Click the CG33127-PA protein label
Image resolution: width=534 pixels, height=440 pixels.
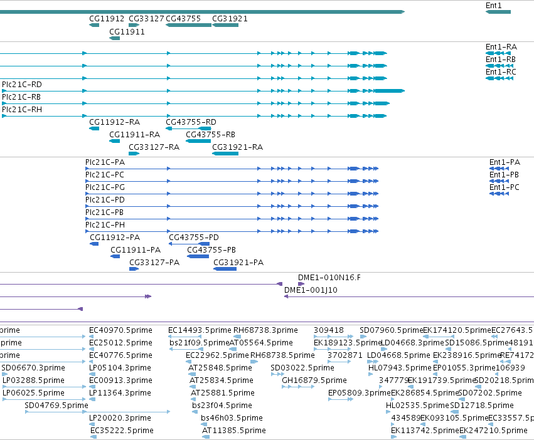point(154,263)
